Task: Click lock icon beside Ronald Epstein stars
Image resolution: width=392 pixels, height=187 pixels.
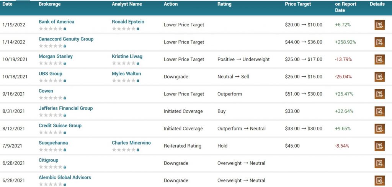Action: pos(138,29)
